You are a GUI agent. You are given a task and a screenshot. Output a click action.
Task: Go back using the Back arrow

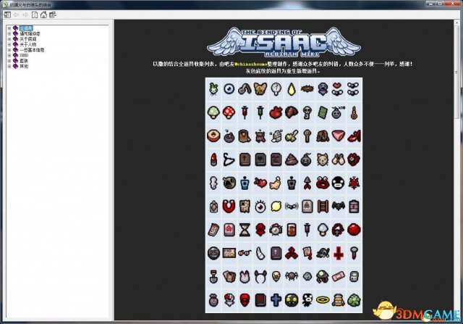pyautogui.click(x=16, y=14)
